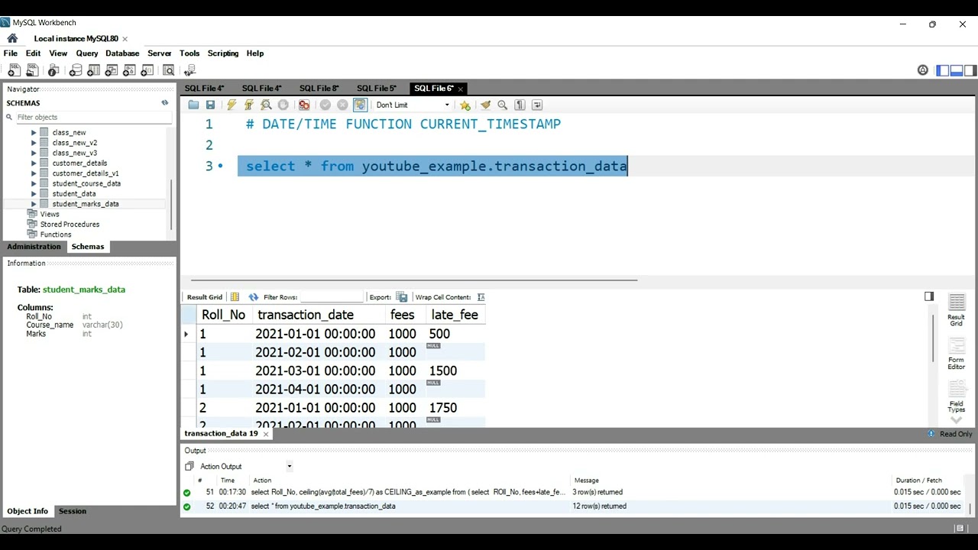Select the Result Grid side panel button
Image resolution: width=978 pixels, height=550 pixels.
pos(957,310)
